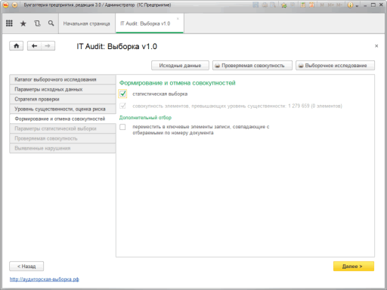Open the calendar icon in title bar
This screenshot has width=387, height=290.
tap(311, 5)
